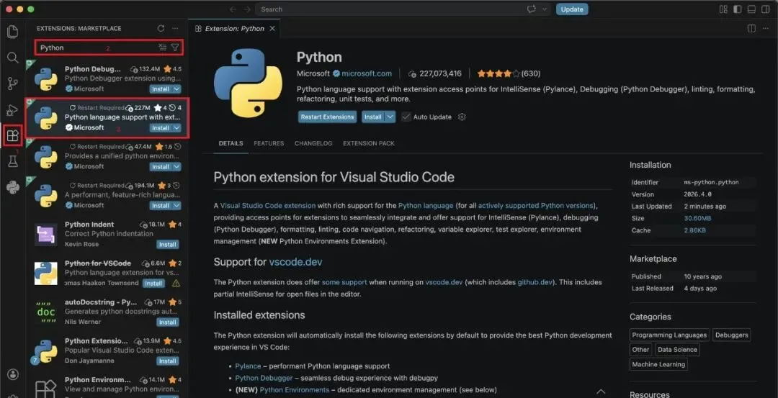Open the extensions filter funnel
The height and width of the screenshot is (398, 778).
point(175,48)
